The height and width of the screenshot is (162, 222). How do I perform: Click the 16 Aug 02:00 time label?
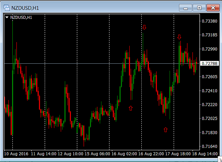(124, 154)
